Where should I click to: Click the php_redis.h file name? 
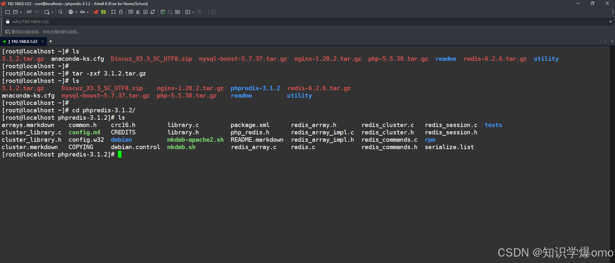[x=250, y=132]
